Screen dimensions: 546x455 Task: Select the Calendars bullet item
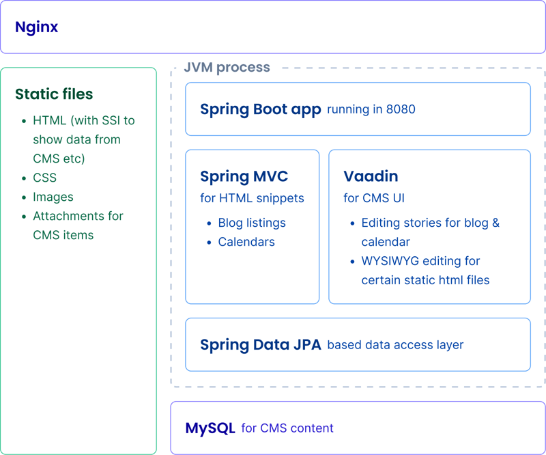pyautogui.click(x=246, y=242)
